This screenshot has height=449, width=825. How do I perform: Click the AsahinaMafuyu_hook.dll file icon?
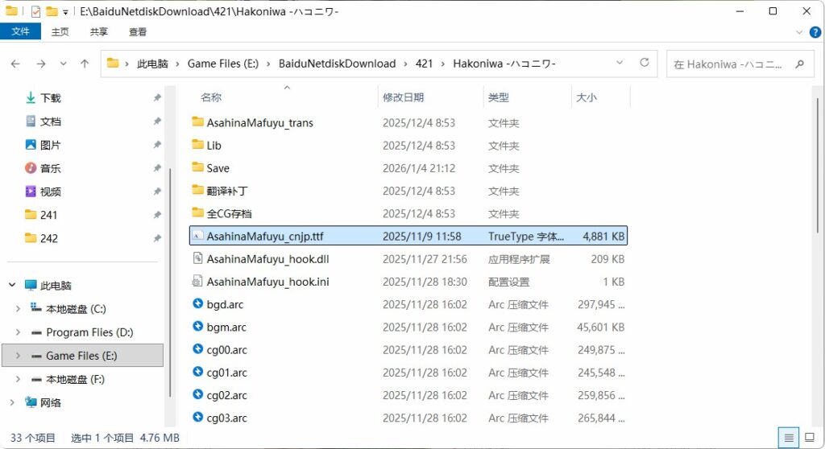[198, 258]
